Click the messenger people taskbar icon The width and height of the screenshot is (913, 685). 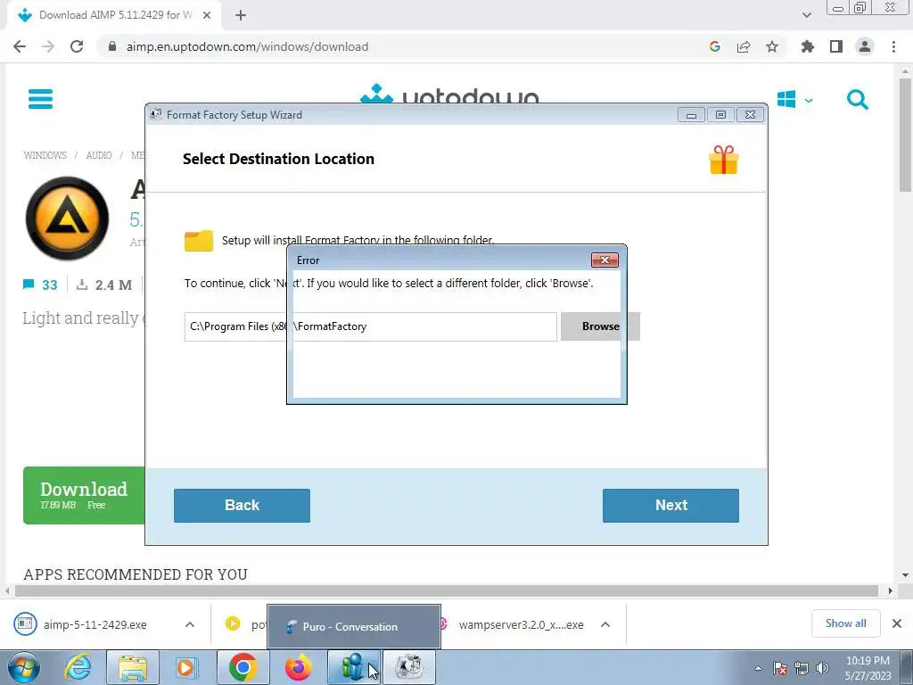[353, 667]
